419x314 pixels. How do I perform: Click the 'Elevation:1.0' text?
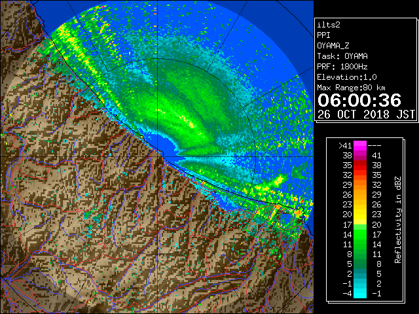click(x=347, y=77)
